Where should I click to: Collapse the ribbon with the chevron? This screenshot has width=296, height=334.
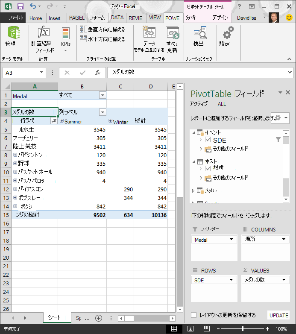coord(289,59)
